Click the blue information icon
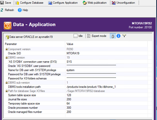This screenshot has height=120, width=157. click(x=118, y=36)
